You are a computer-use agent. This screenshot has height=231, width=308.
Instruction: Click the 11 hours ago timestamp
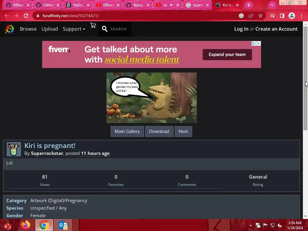click(x=95, y=153)
